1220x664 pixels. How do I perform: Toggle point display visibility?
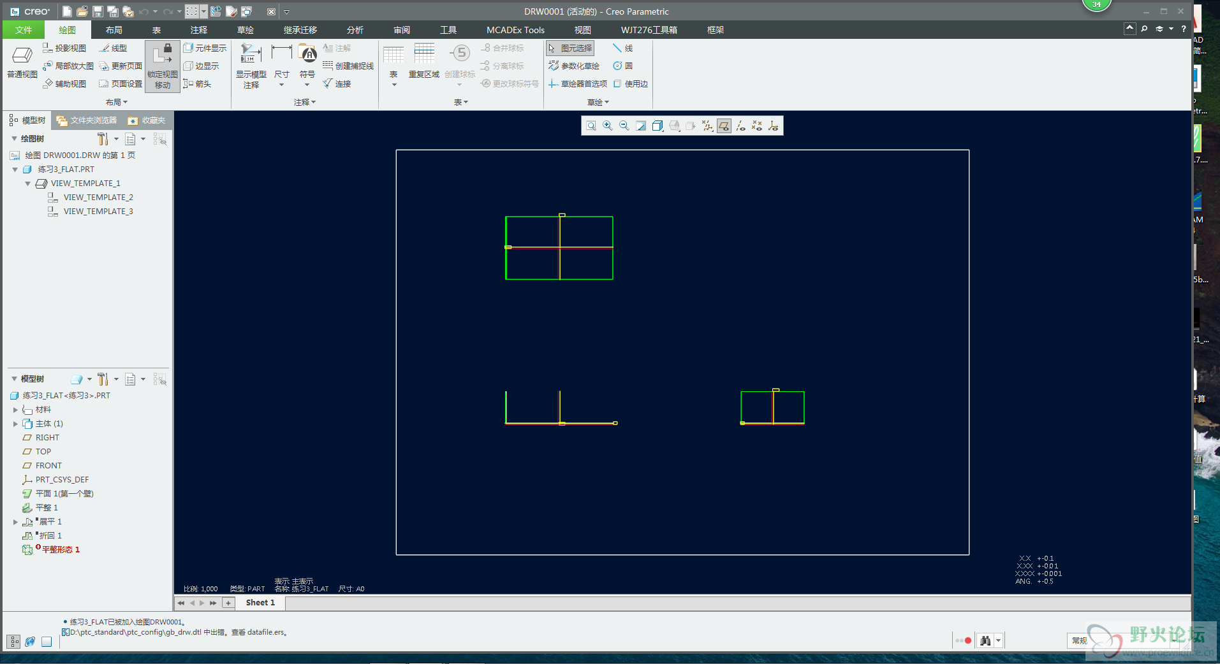757,126
